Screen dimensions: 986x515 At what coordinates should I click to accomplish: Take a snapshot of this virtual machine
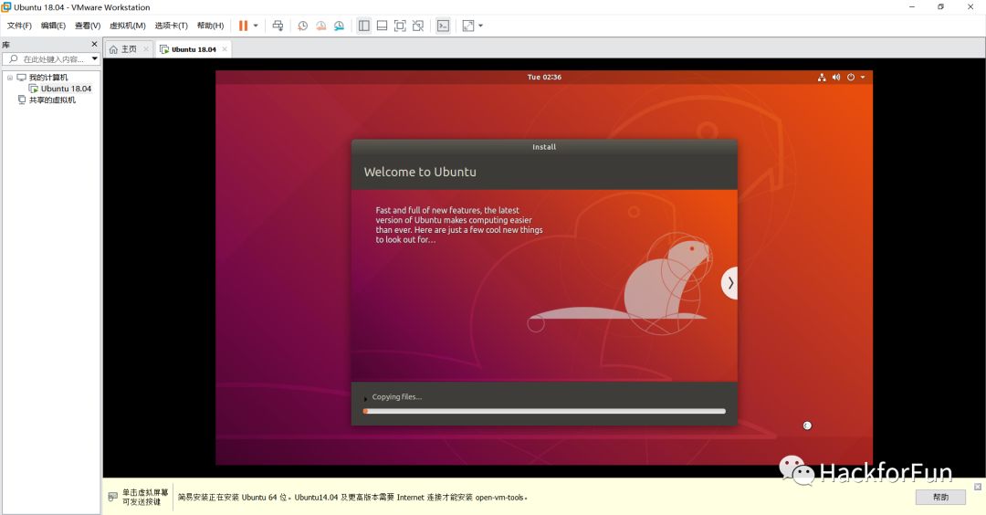pyautogui.click(x=302, y=26)
